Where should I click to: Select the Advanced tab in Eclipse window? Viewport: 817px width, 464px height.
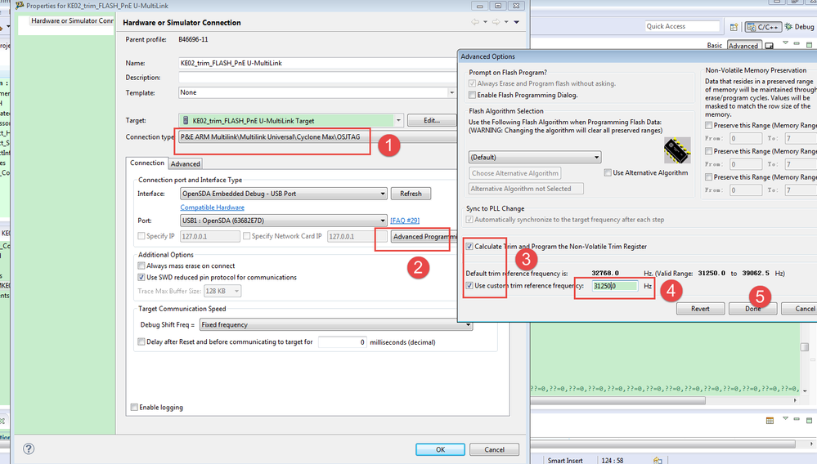click(x=743, y=46)
